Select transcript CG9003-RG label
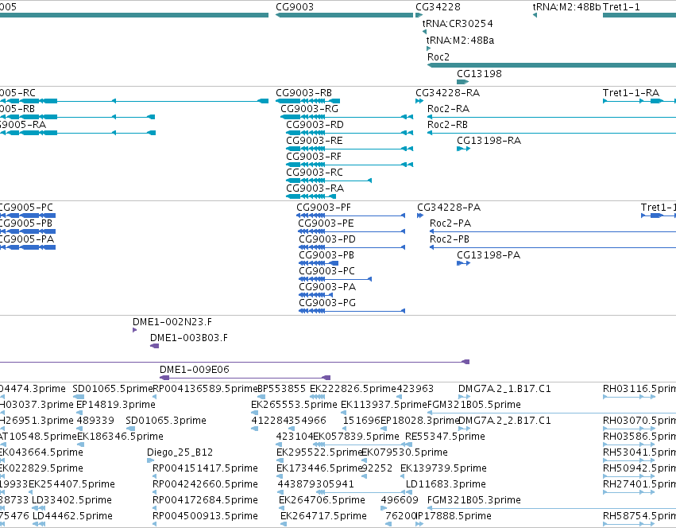This screenshot has height=528, width=676. tap(309, 109)
